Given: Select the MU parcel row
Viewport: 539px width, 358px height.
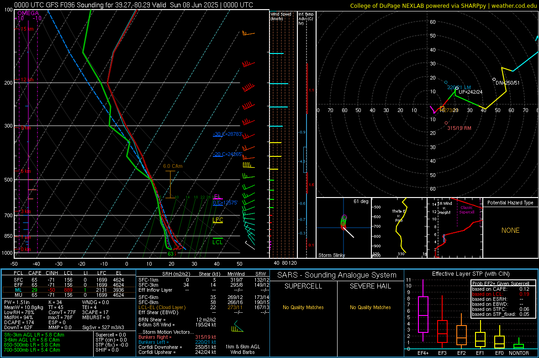Looking at the screenshot, I should pyautogui.click(x=69, y=295).
